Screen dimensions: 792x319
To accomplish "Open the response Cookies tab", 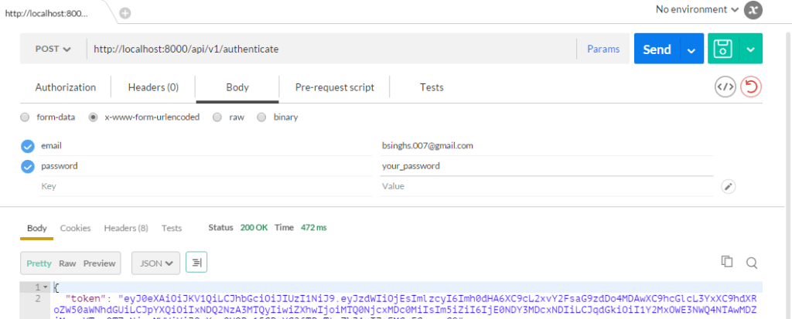I will tap(75, 228).
